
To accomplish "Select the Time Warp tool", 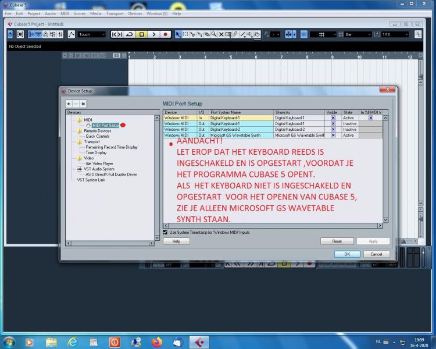I will click(x=228, y=34).
